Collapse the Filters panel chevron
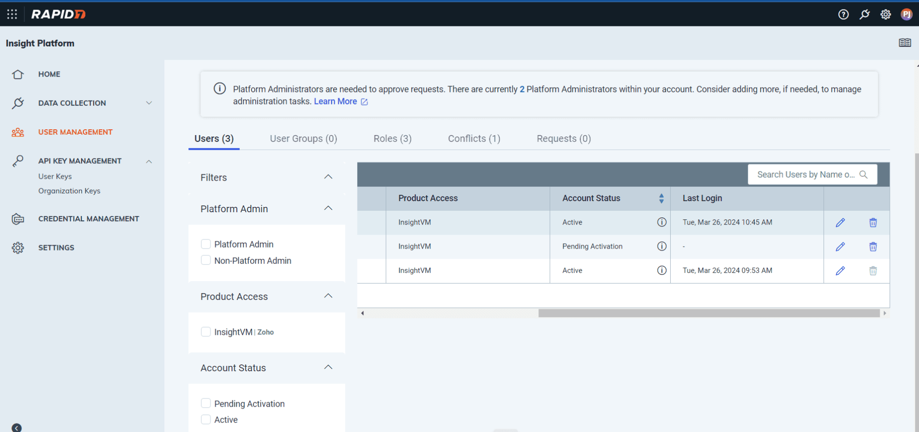Image resolution: width=919 pixels, height=432 pixels. pyautogui.click(x=328, y=177)
